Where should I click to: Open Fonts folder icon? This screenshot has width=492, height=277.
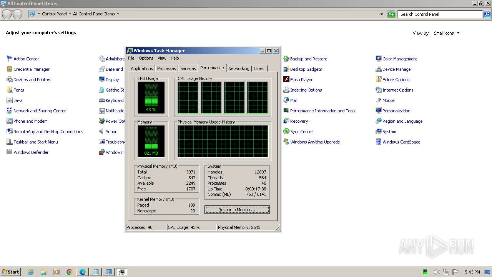[x=10, y=90]
